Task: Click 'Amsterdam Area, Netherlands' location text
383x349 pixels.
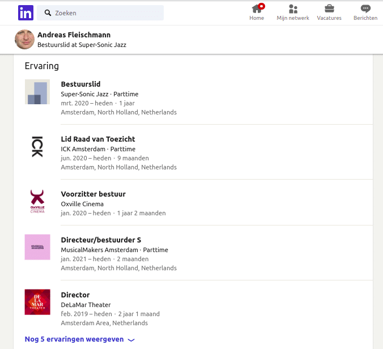Action: pyautogui.click(x=104, y=323)
